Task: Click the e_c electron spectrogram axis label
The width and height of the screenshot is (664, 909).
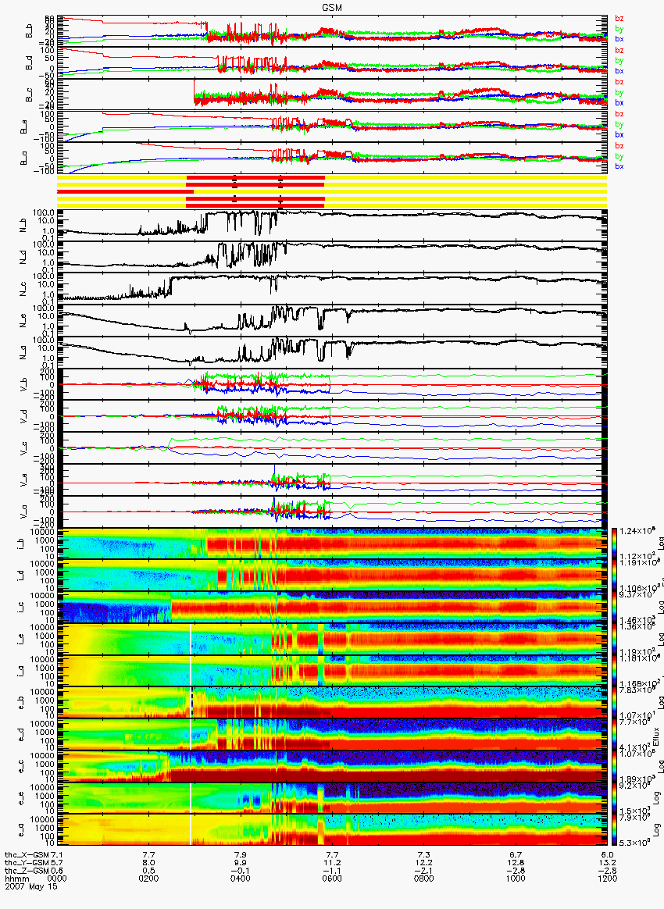Action: tap(21, 768)
